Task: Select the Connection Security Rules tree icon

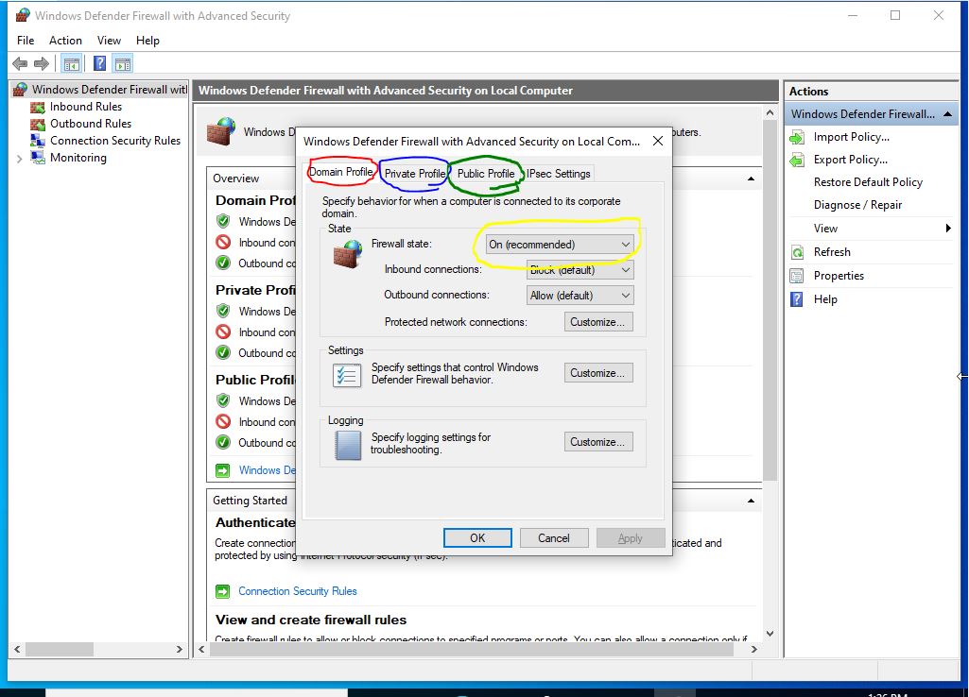Action: click(38, 141)
